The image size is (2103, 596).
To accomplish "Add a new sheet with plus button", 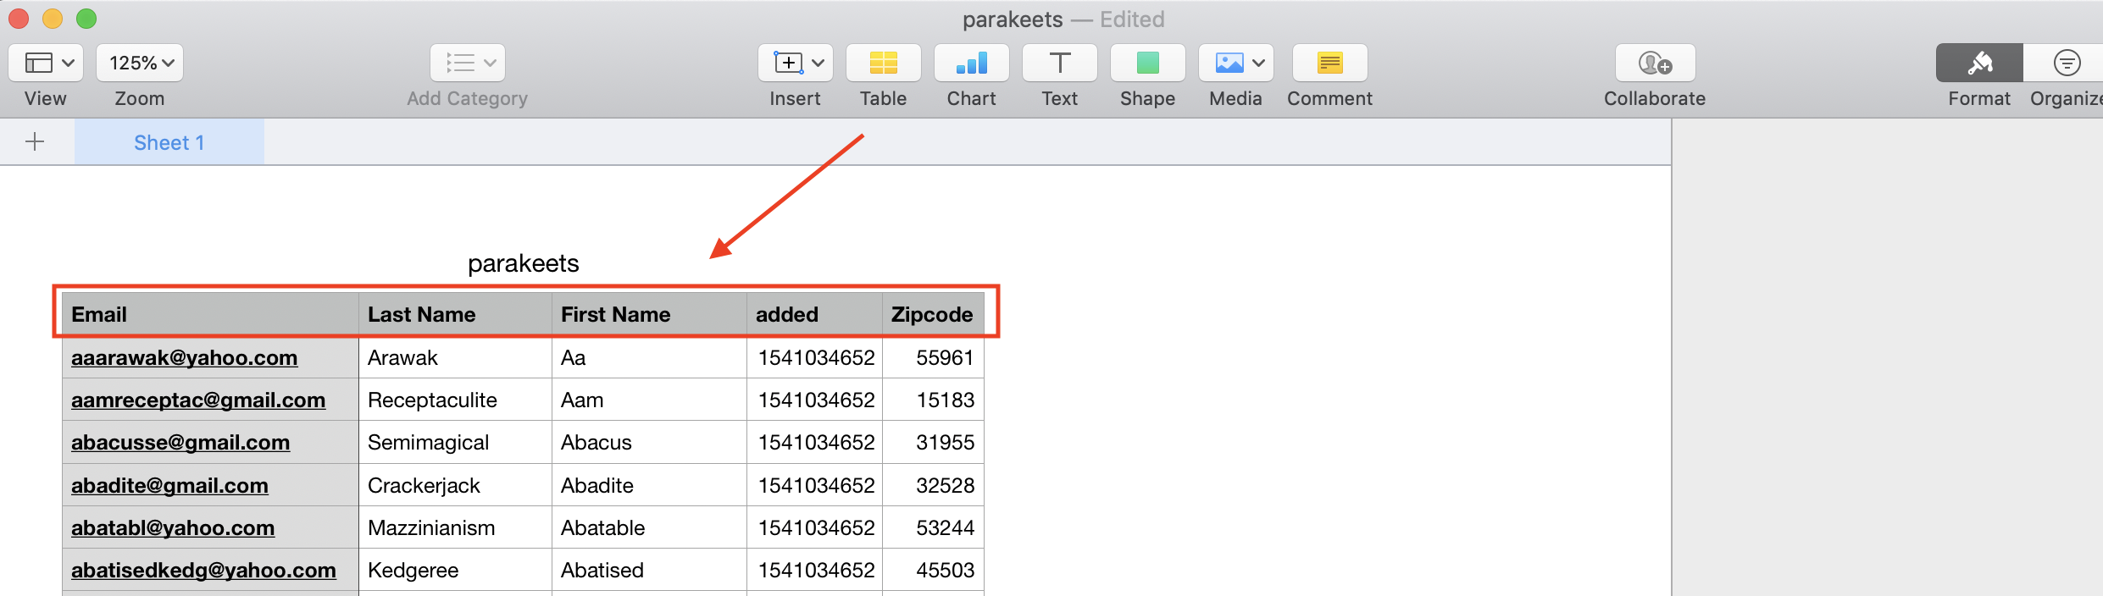I will click(35, 141).
